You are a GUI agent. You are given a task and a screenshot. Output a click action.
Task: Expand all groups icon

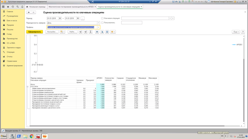click(81, 32)
